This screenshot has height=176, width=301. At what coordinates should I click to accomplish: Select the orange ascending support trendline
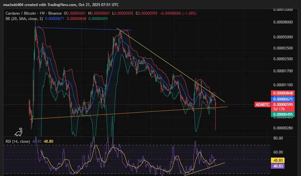129,113
